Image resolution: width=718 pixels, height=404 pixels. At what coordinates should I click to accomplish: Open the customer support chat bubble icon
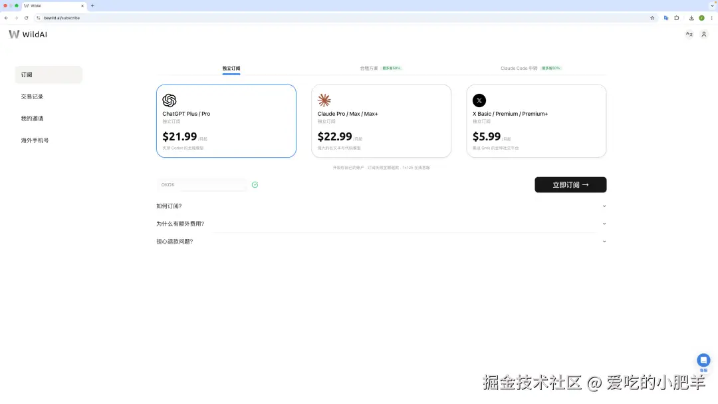[x=703, y=359]
